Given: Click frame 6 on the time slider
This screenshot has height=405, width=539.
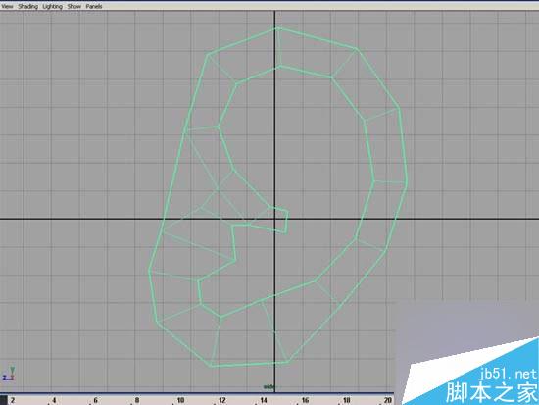Looking at the screenshot, I should [96, 400].
